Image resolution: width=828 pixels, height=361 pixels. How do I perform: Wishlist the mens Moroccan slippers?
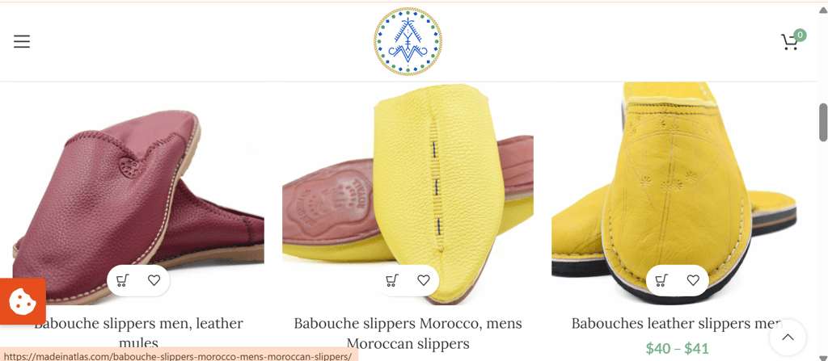tap(424, 280)
